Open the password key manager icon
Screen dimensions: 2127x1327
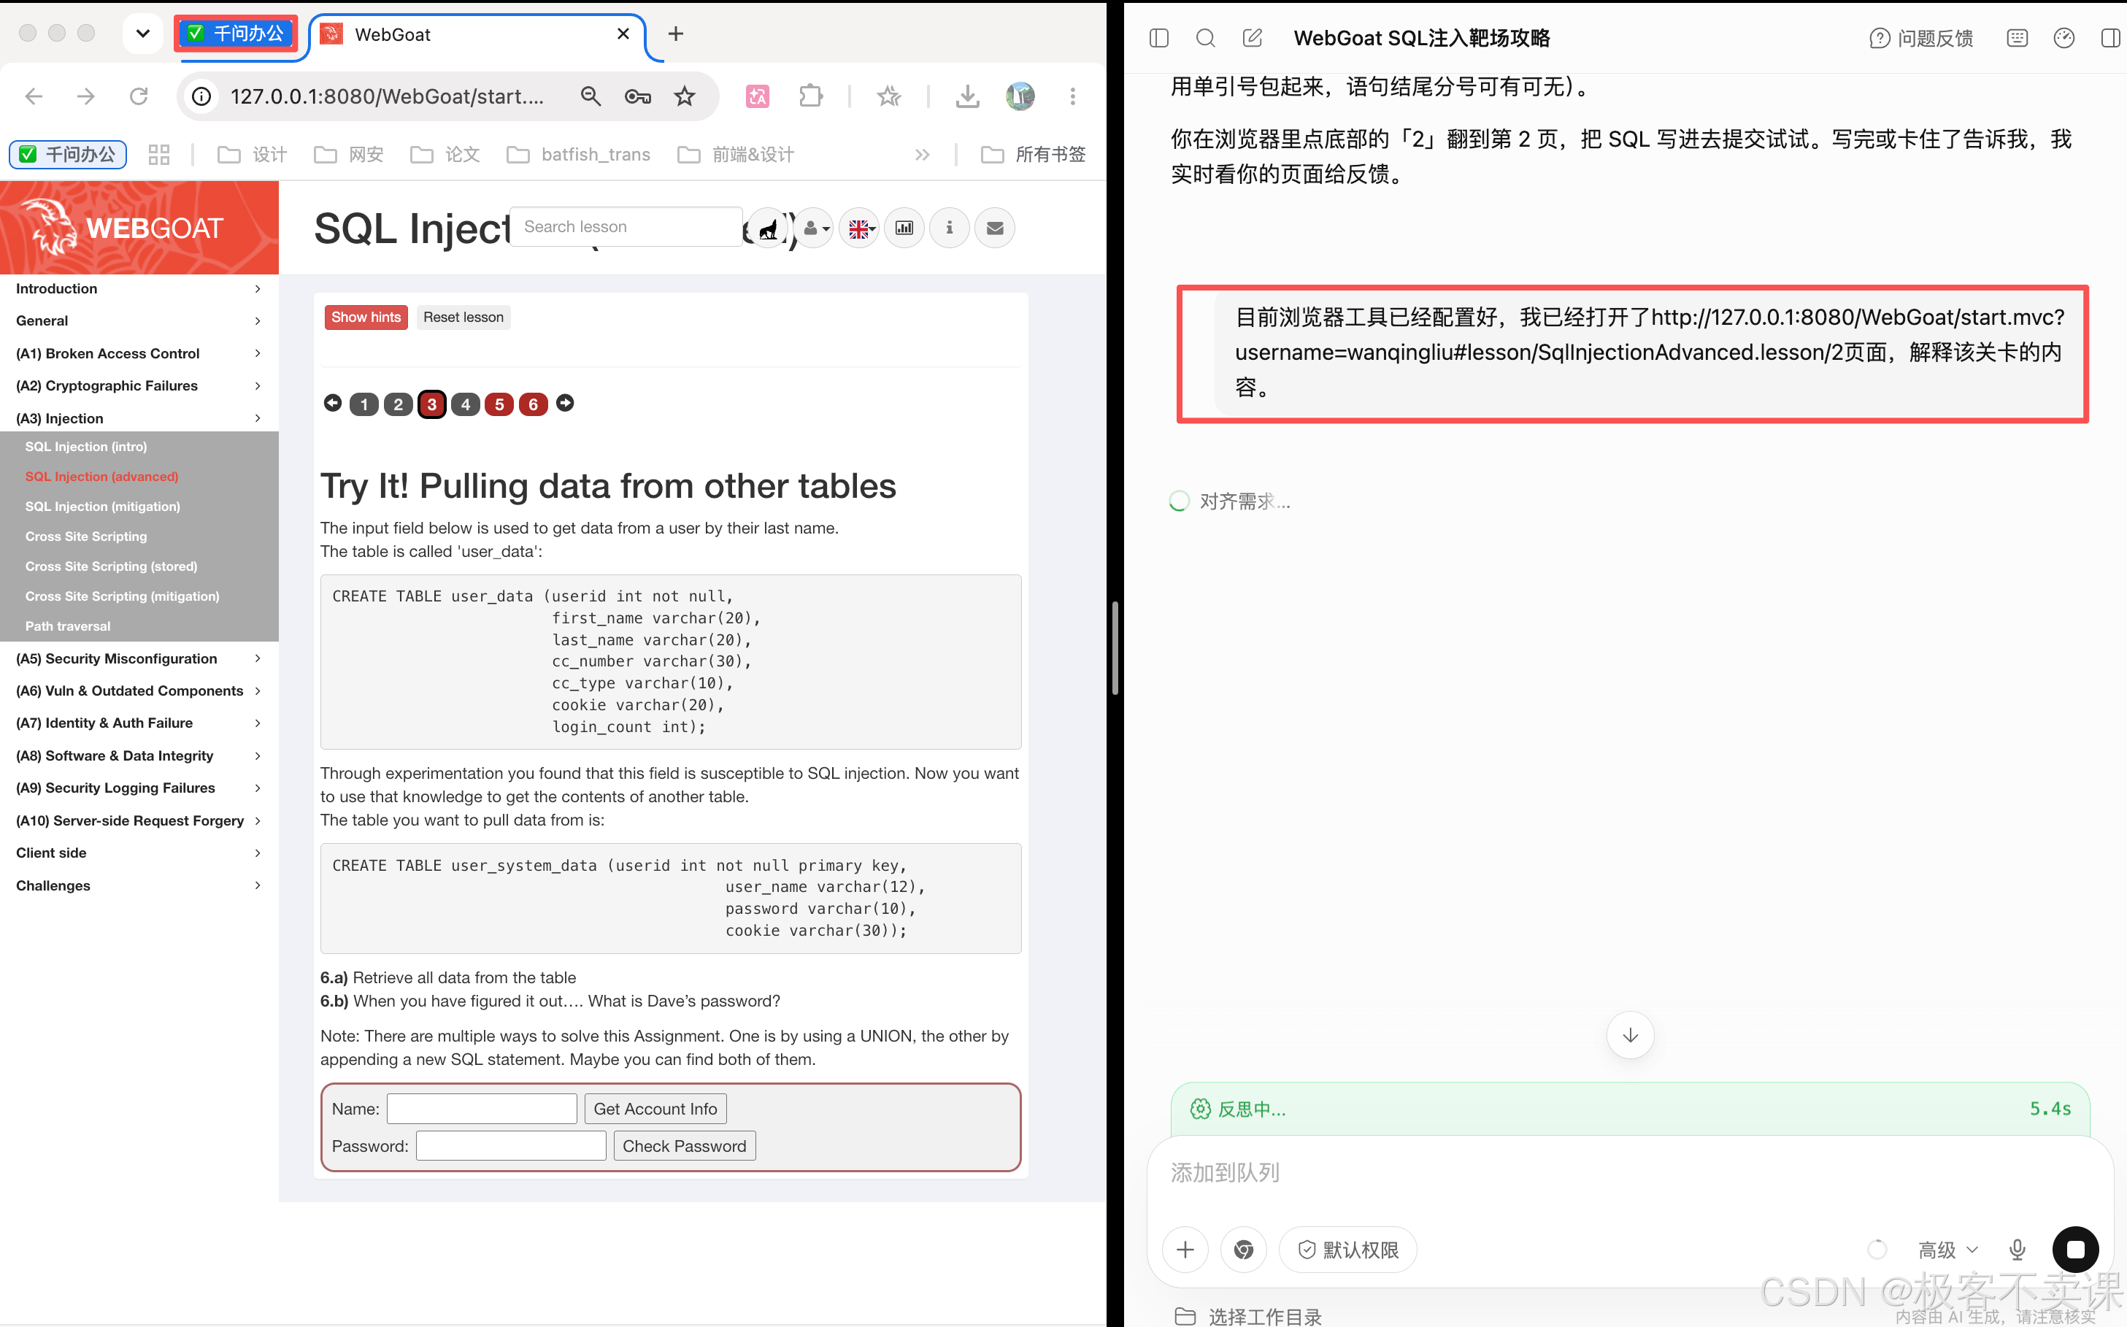pos(638,96)
